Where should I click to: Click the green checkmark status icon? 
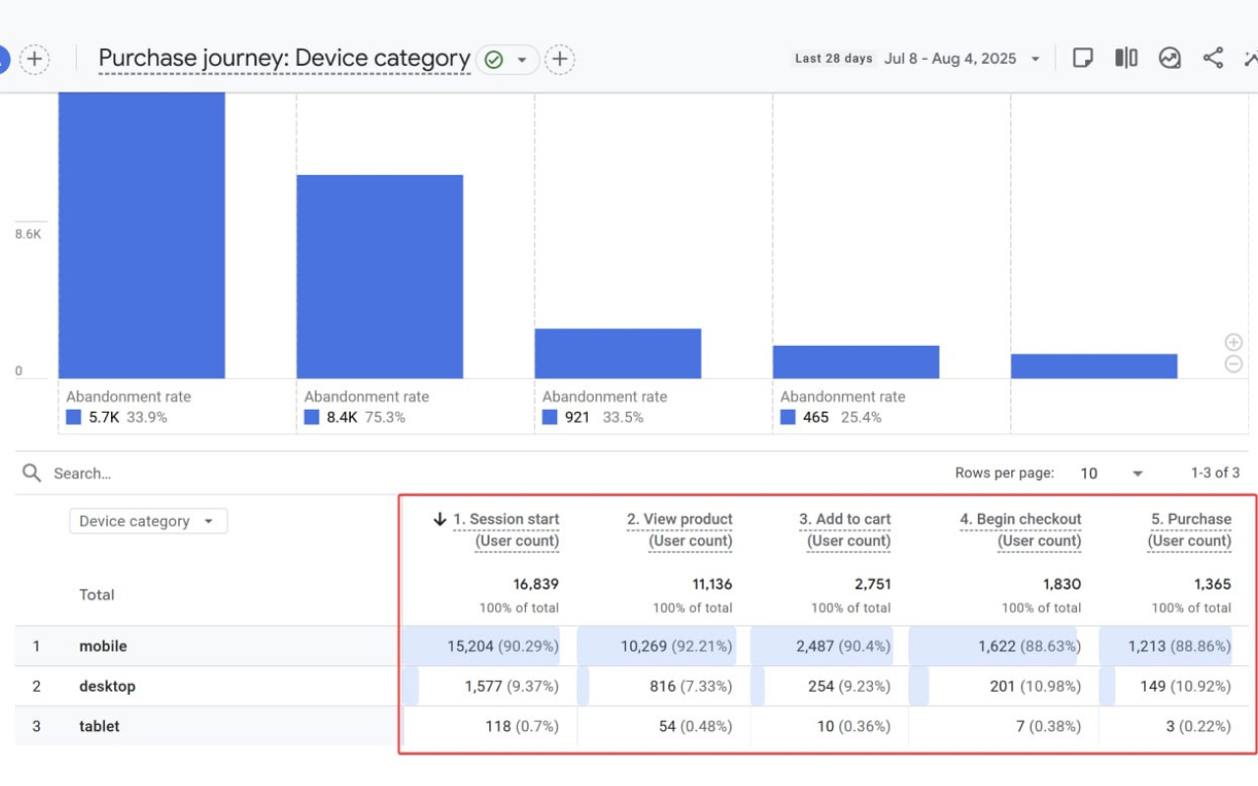(494, 60)
